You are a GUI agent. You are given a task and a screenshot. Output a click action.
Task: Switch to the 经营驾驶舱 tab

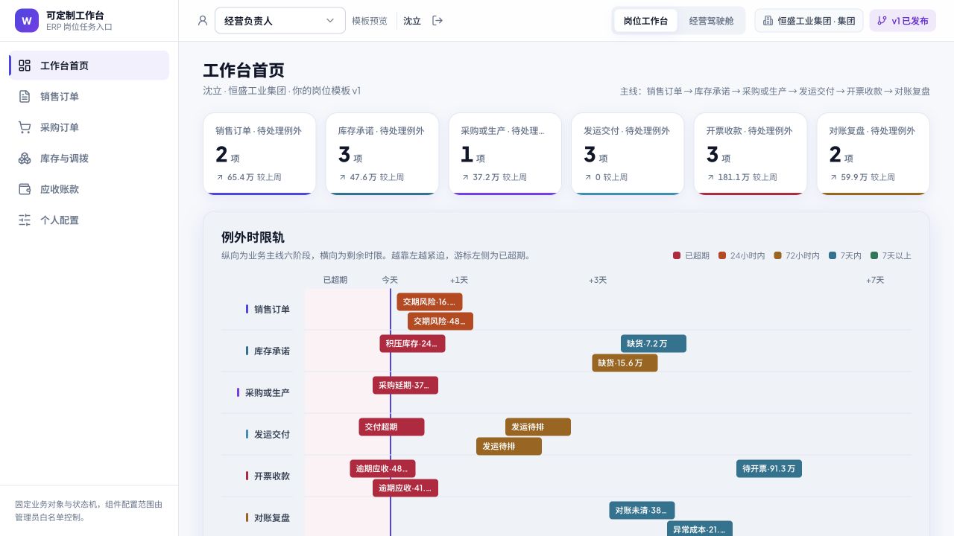711,21
